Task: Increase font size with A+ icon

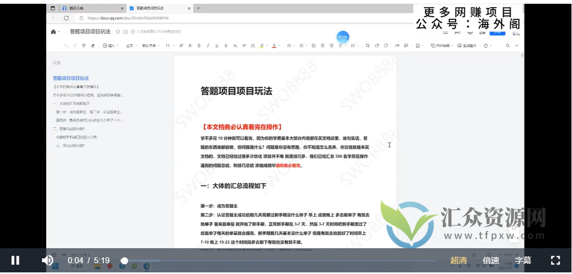Action: 181,46
